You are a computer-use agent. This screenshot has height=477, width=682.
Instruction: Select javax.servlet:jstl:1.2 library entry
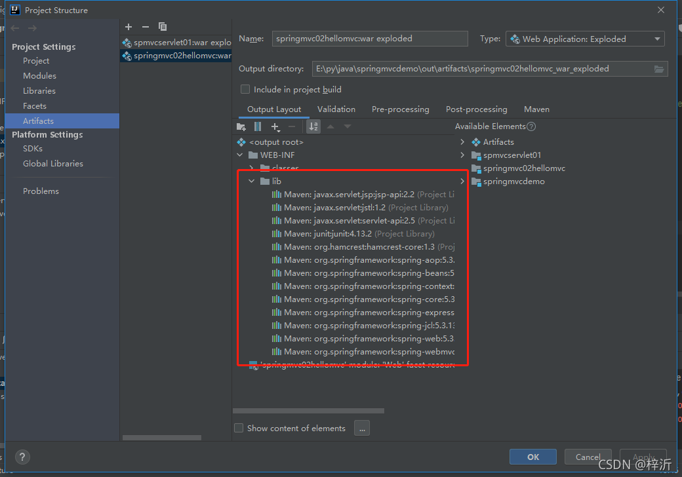click(360, 208)
